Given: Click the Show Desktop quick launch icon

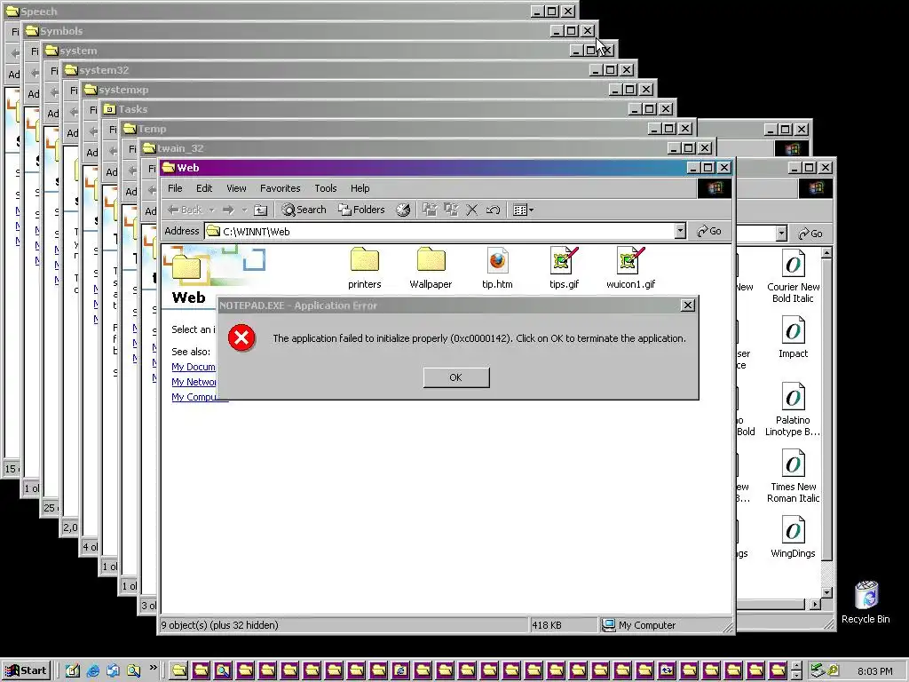Looking at the screenshot, I should coord(73,670).
